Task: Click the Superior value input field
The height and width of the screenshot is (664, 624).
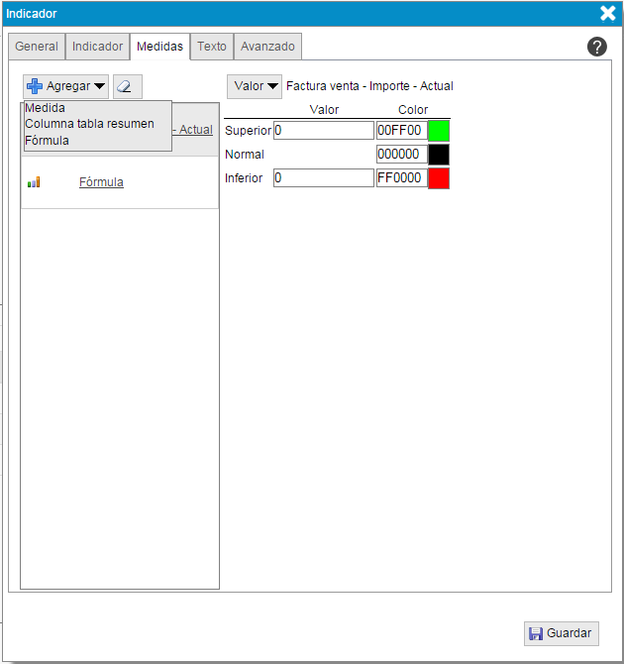Action: (323, 130)
